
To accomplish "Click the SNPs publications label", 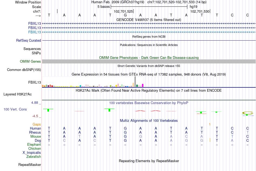I will pyautogui.click(x=36, y=53).
